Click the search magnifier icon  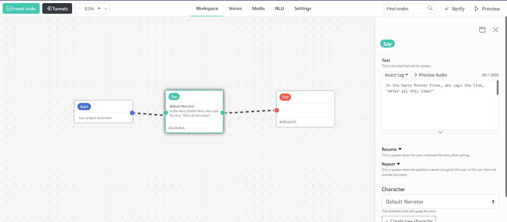click(x=430, y=8)
